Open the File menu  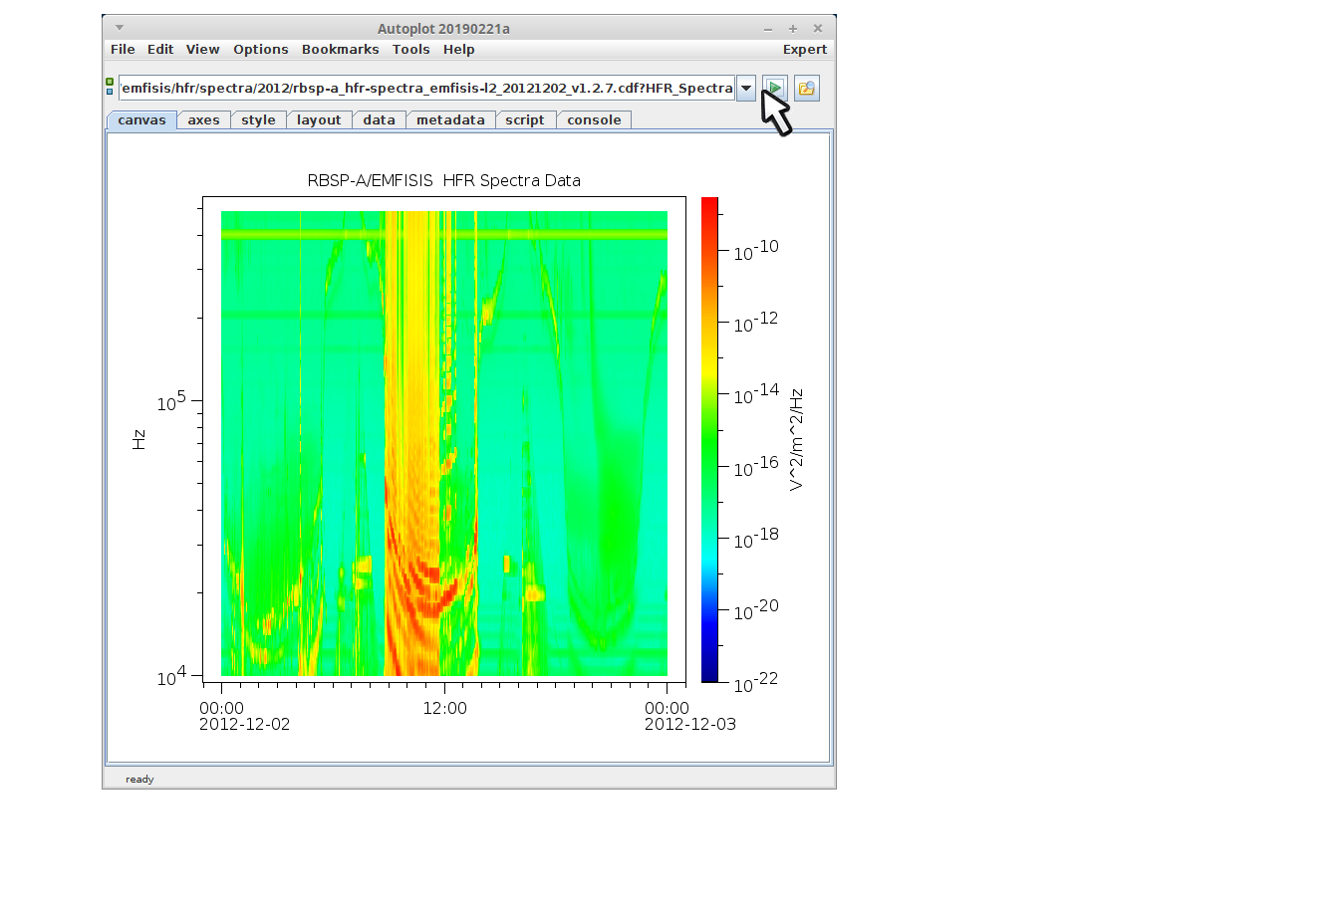tap(123, 50)
